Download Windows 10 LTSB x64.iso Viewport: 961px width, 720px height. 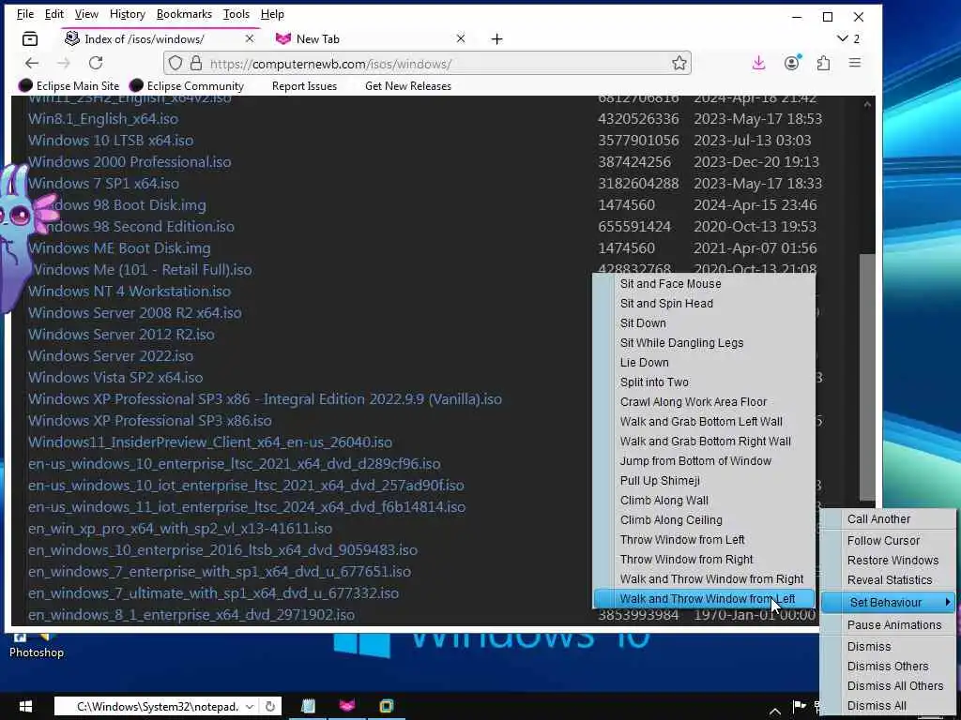pos(111,141)
